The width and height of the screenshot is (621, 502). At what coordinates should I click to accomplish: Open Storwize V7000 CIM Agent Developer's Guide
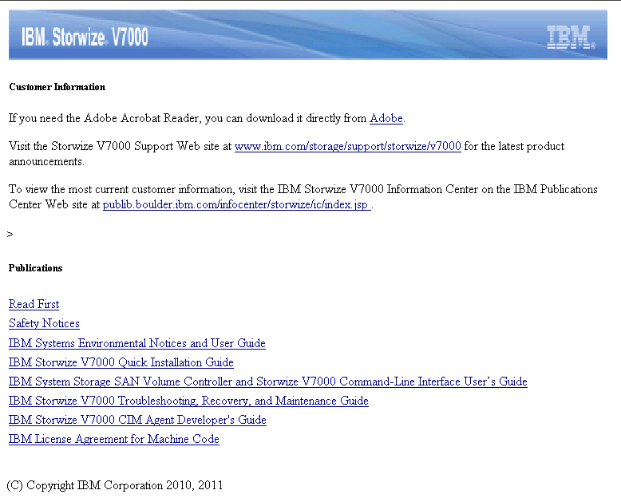point(137,420)
